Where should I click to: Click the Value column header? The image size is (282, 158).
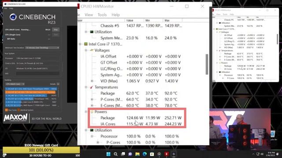pos(134,21)
